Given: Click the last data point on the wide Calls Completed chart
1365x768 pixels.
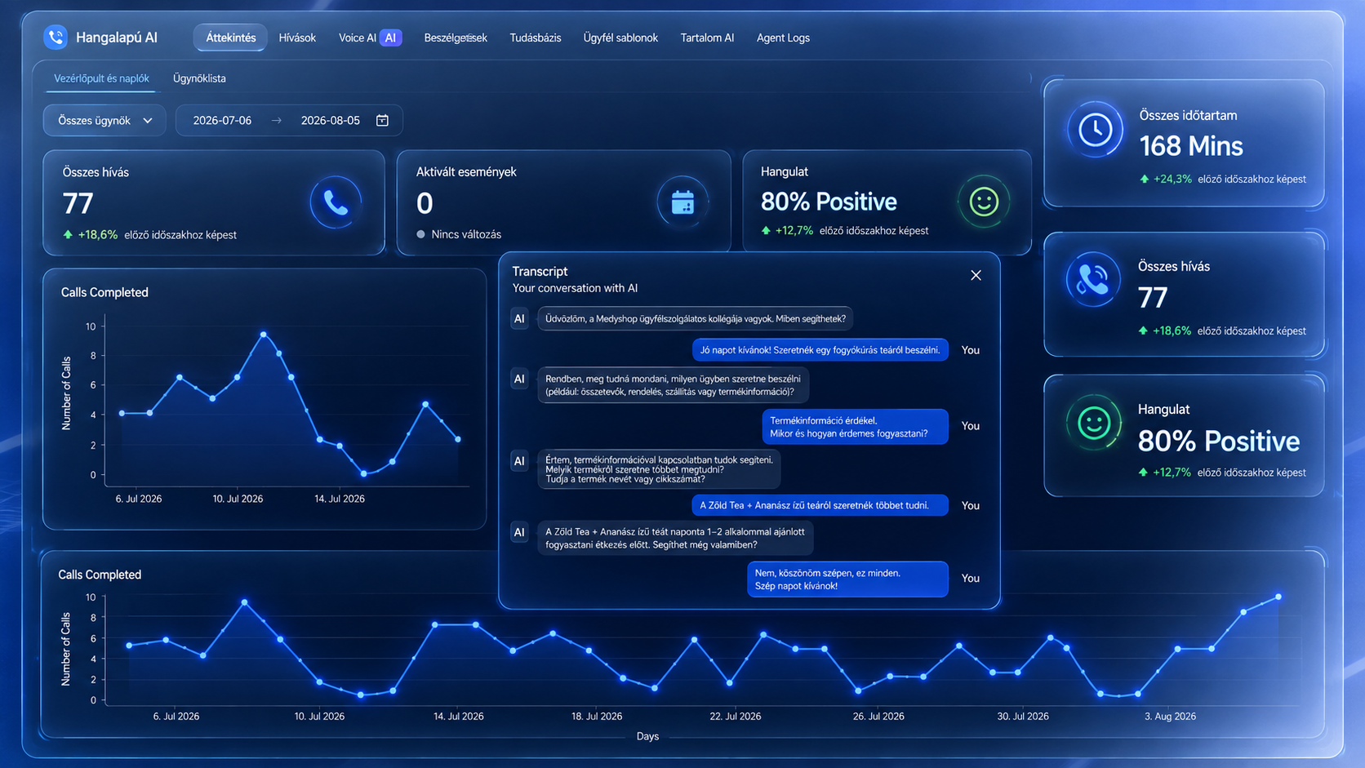Looking at the screenshot, I should [1278, 597].
